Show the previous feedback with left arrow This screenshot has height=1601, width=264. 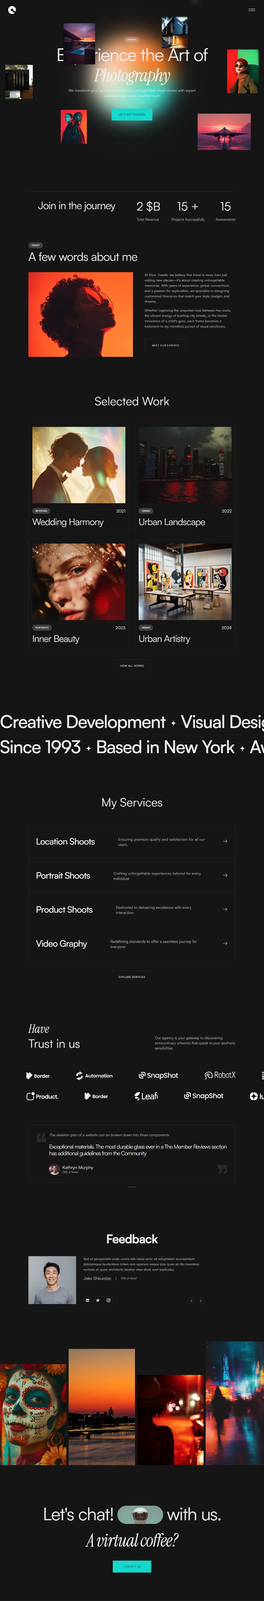point(191,1301)
